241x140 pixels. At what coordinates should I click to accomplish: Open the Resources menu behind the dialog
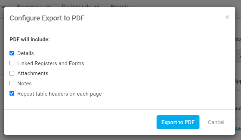pos(30,6)
